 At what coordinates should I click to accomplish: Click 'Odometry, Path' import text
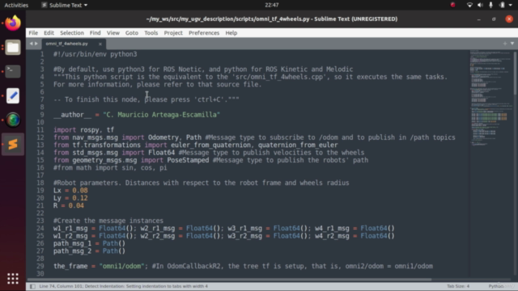pyautogui.click(x=175, y=137)
